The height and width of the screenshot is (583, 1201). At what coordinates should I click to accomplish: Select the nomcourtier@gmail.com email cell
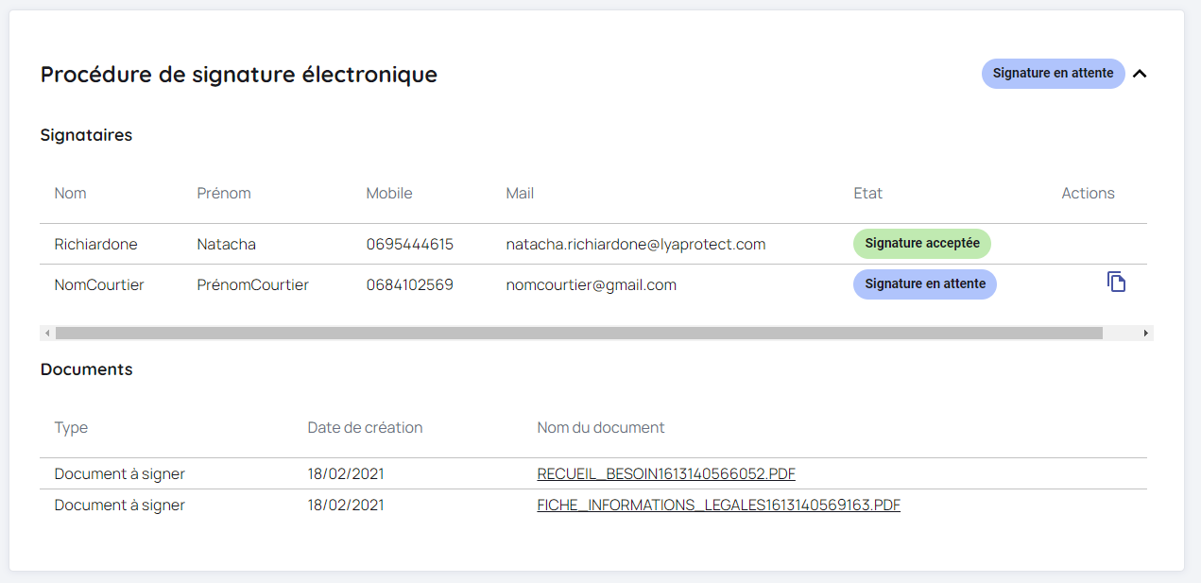point(591,285)
